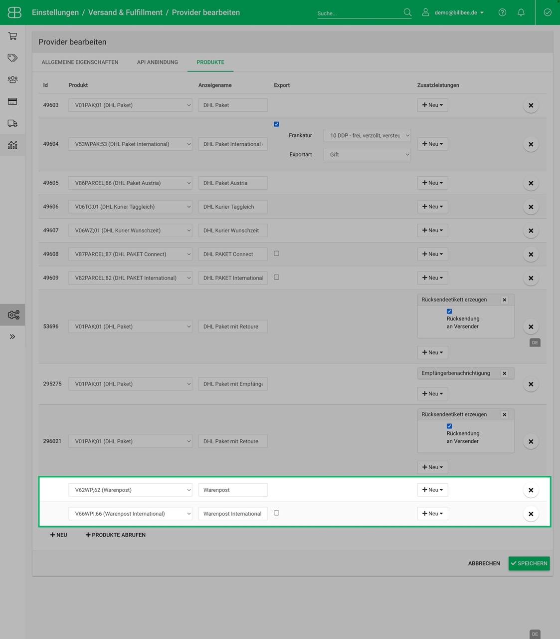Click Speichern to save

(529, 563)
